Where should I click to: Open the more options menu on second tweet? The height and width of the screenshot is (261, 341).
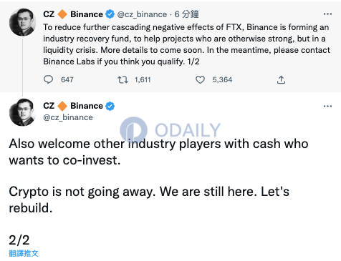click(x=327, y=106)
